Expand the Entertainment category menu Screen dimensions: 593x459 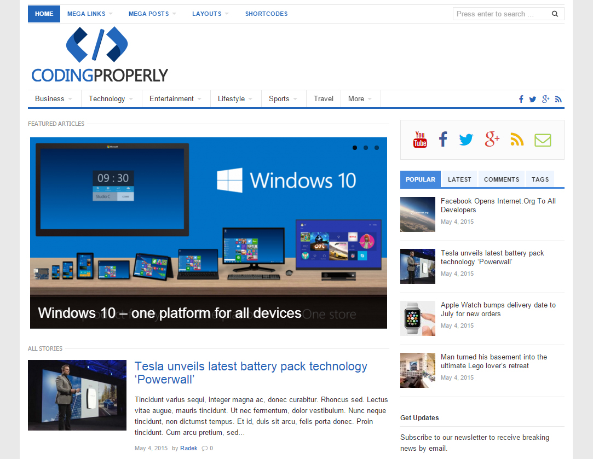[175, 98]
